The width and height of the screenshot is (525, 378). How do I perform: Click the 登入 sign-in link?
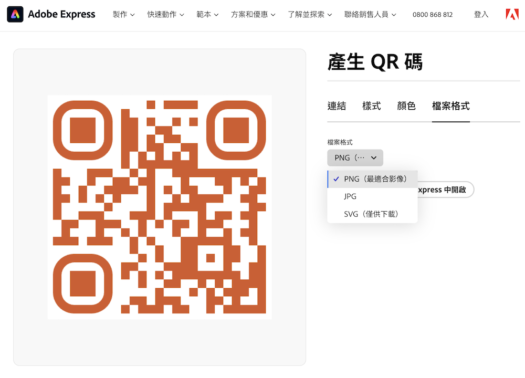tap(481, 15)
